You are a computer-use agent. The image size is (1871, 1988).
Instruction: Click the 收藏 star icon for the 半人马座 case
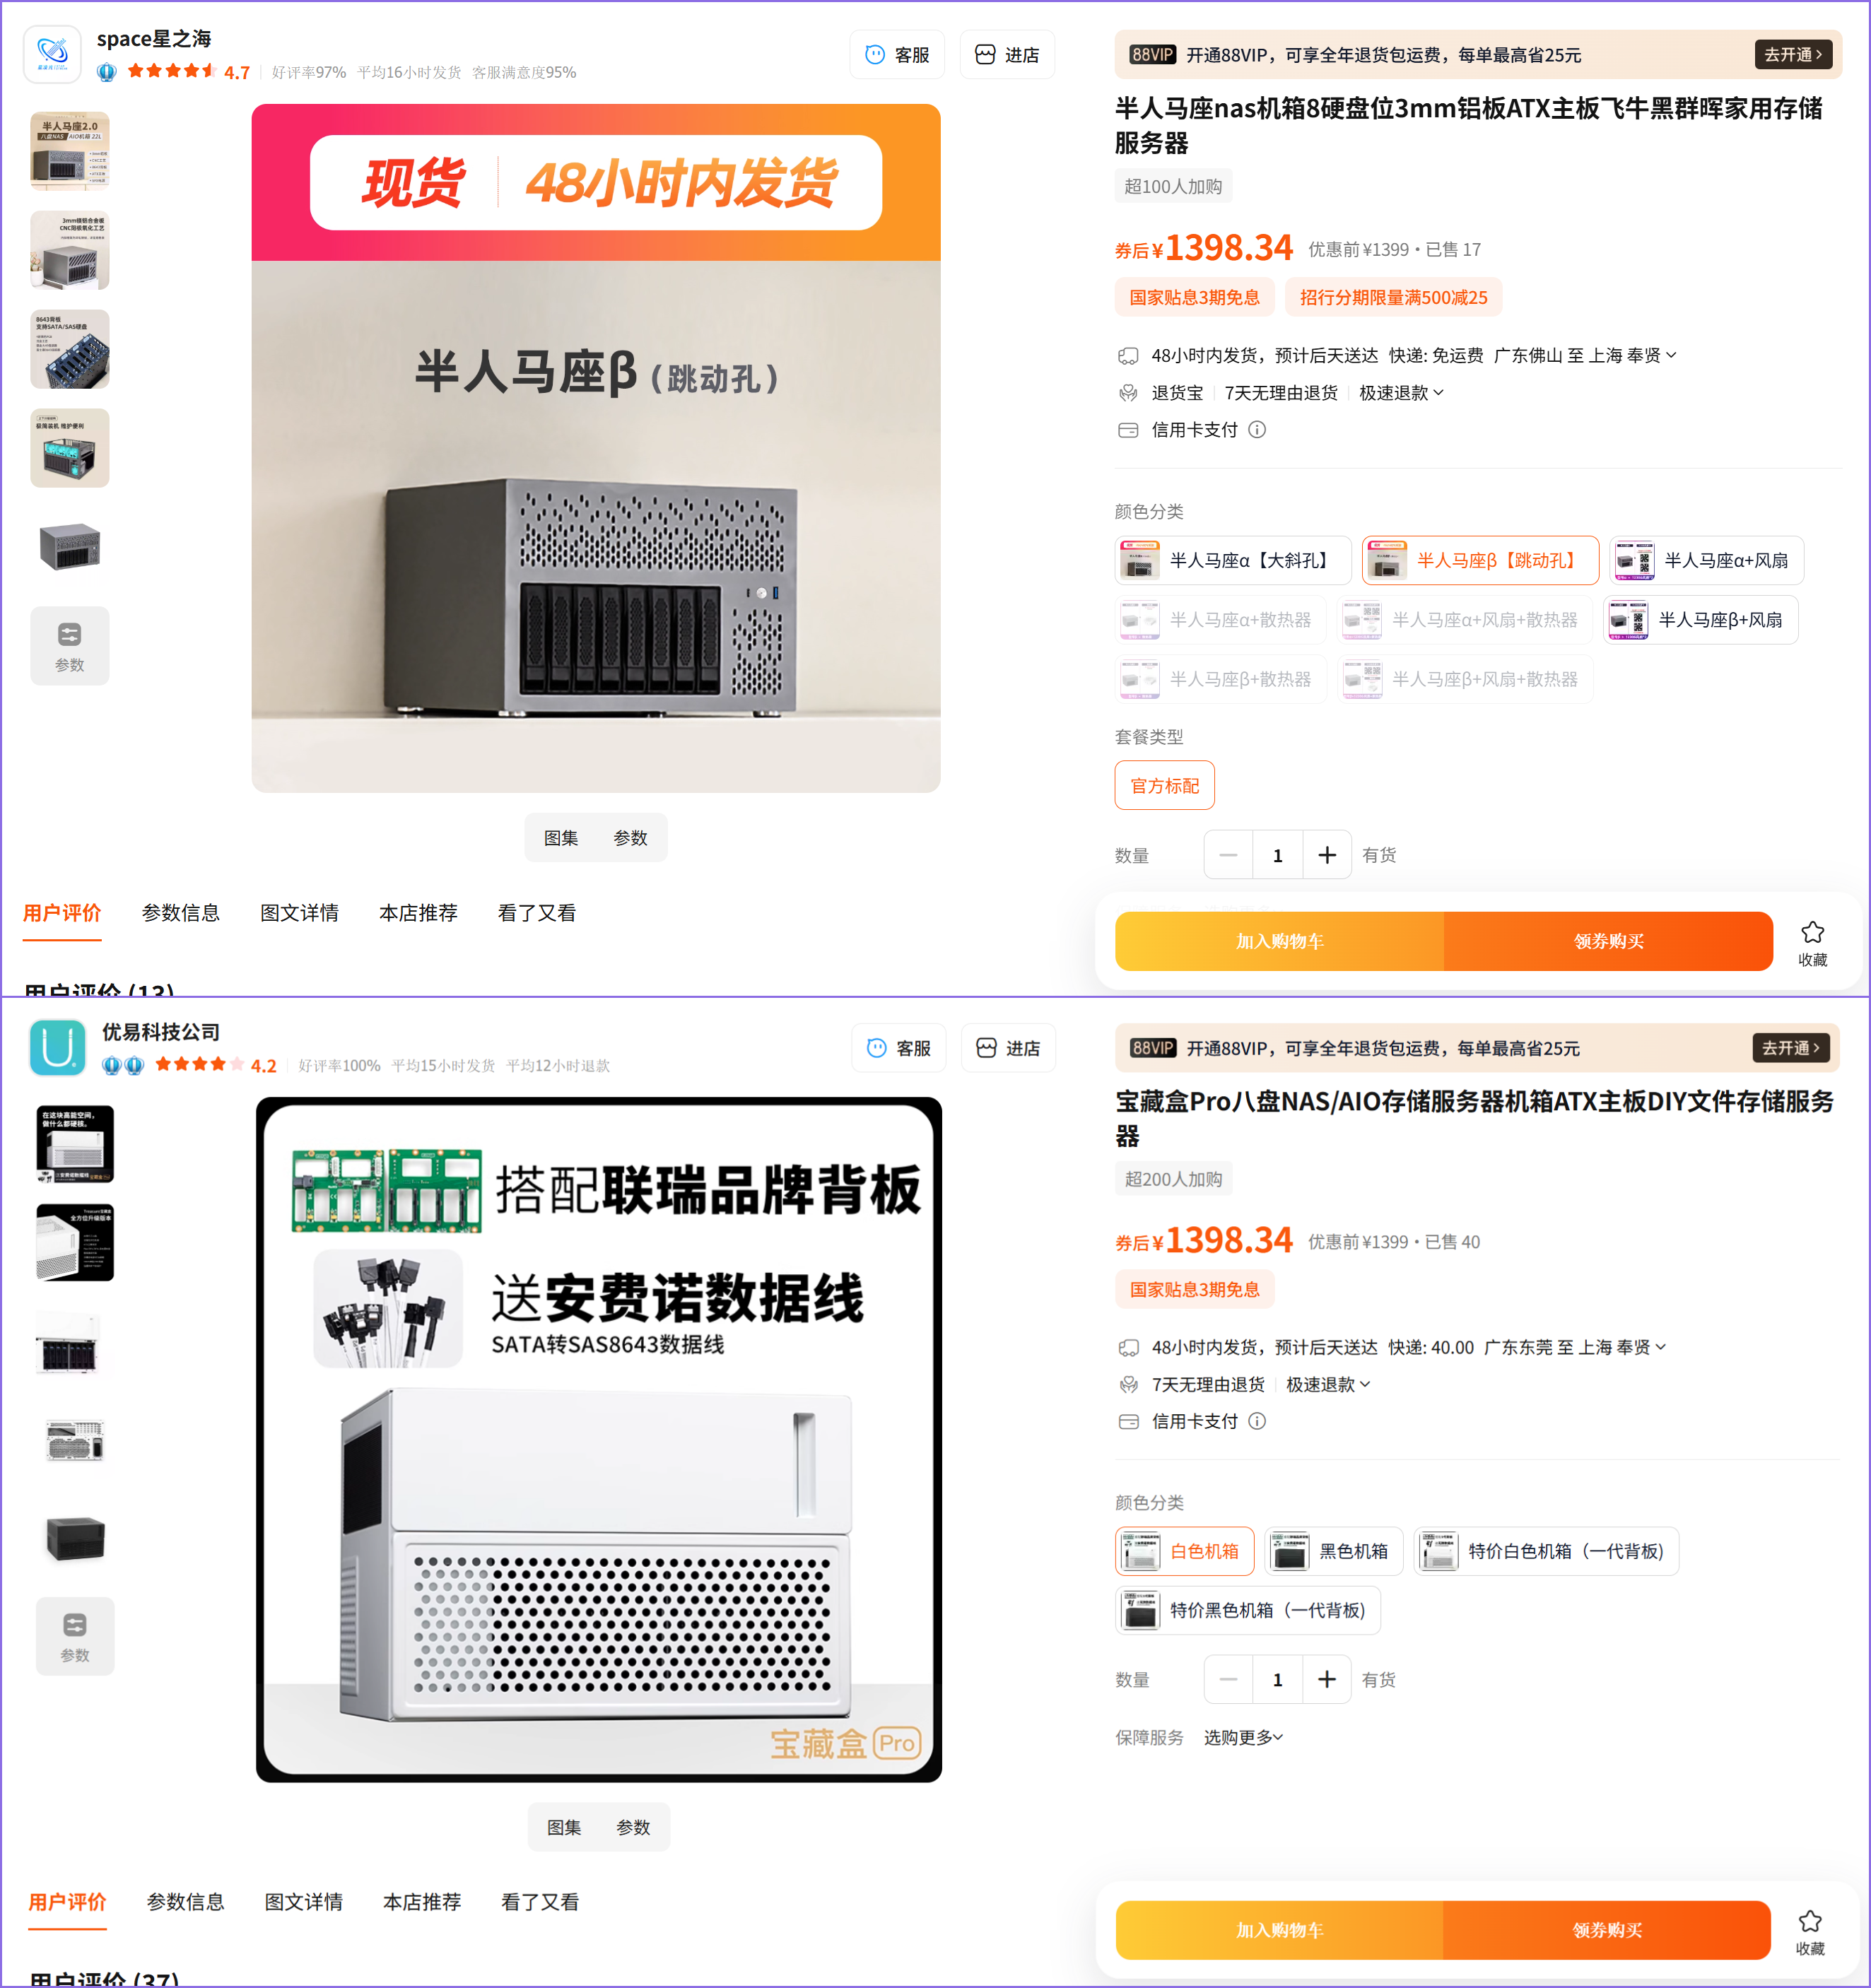pyautogui.click(x=1812, y=933)
